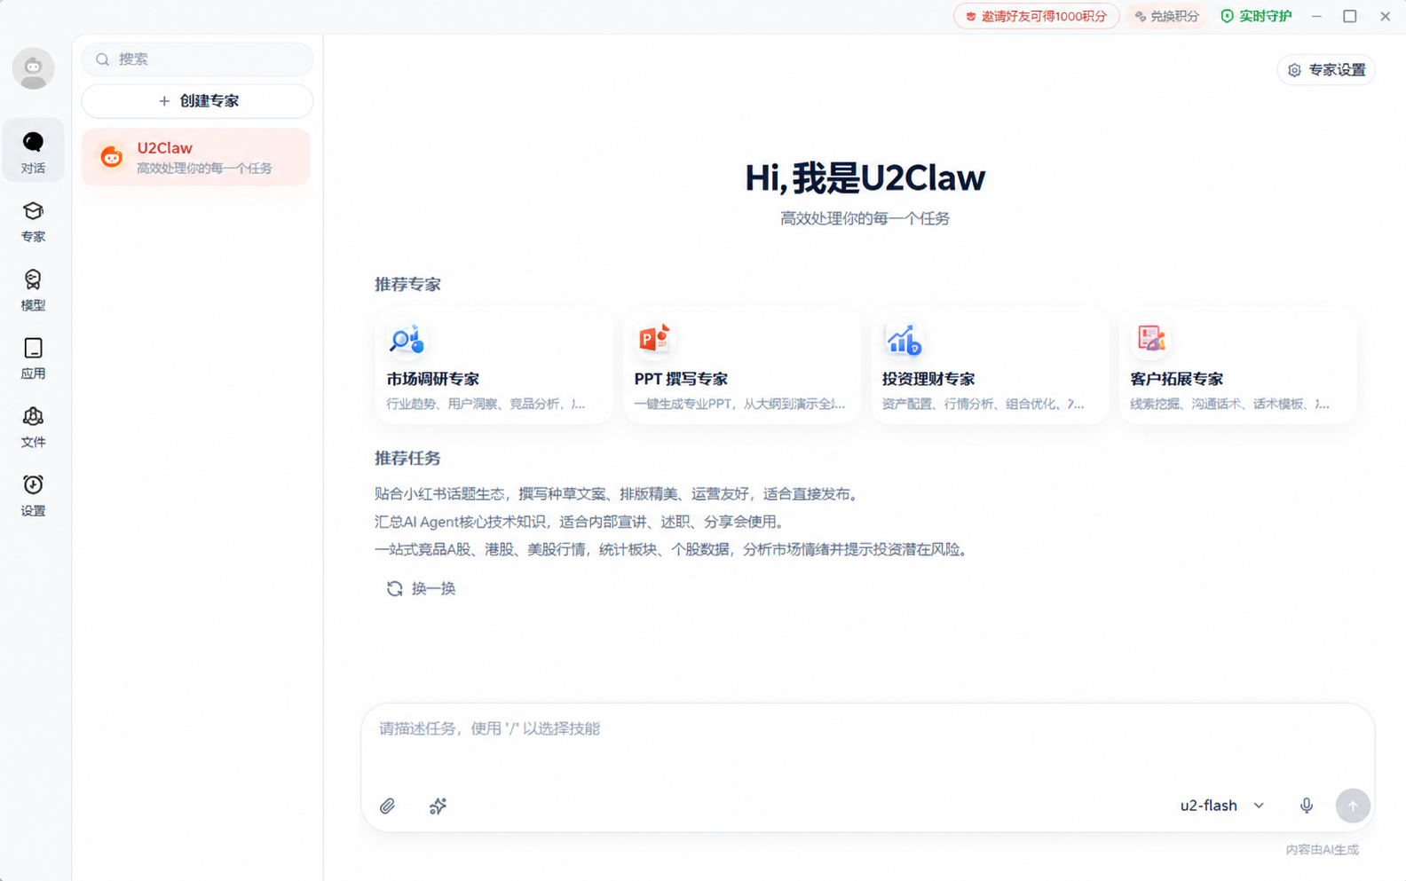
Task: Open the 专家 experts section
Action: (x=33, y=221)
